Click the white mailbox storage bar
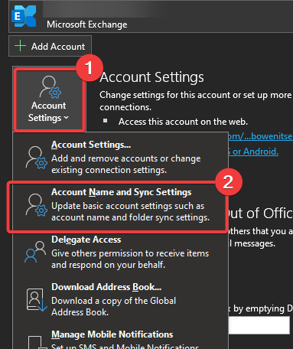Viewport: 293px width, 349px height. 259,325
